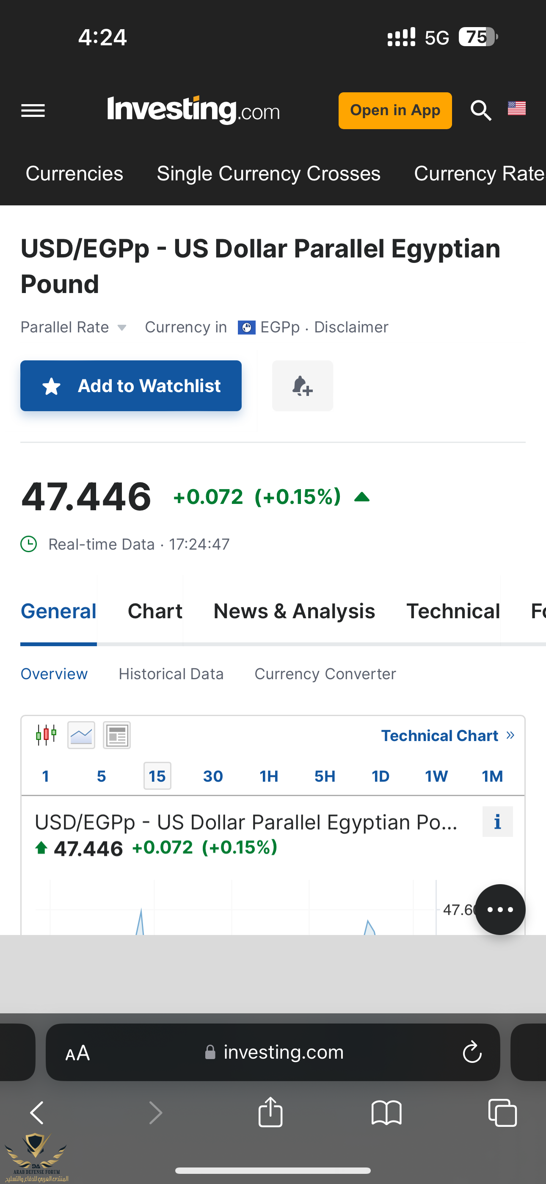
Task: Select the 1H chart interval
Action: click(x=269, y=776)
